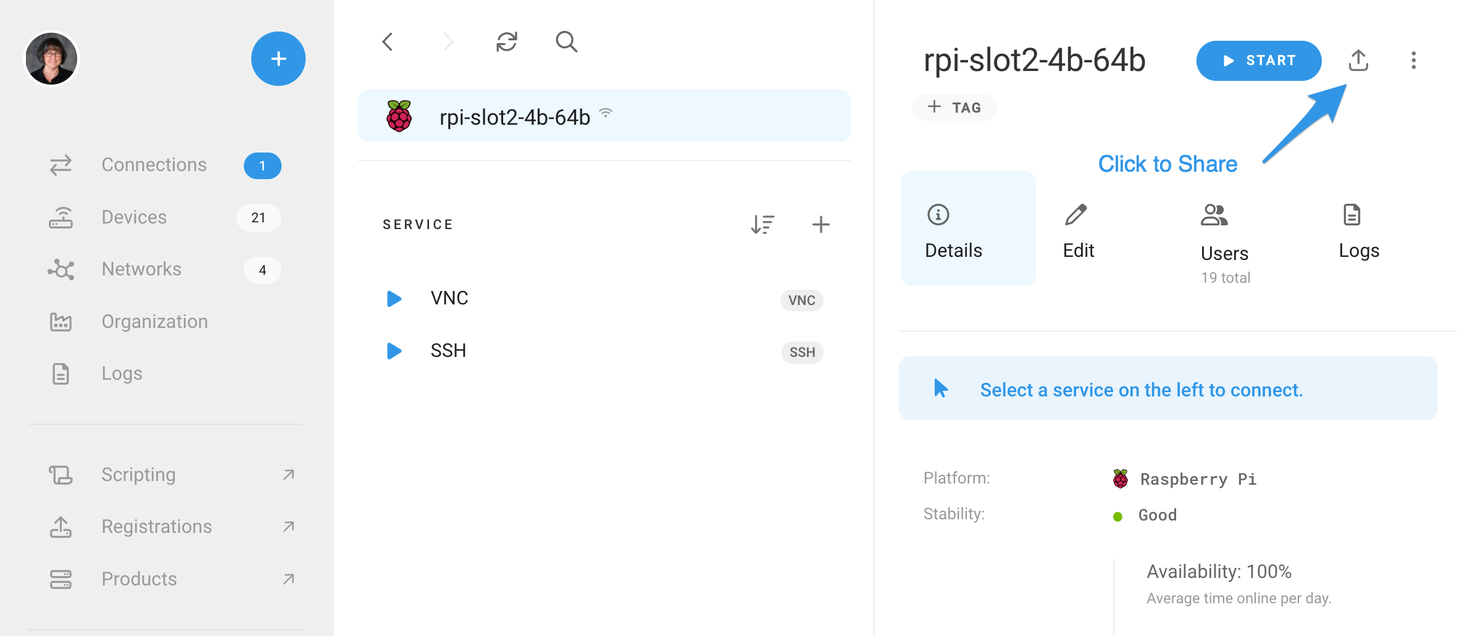1478x636 pixels.
Task: Add a TAG to the device
Action: [x=954, y=107]
